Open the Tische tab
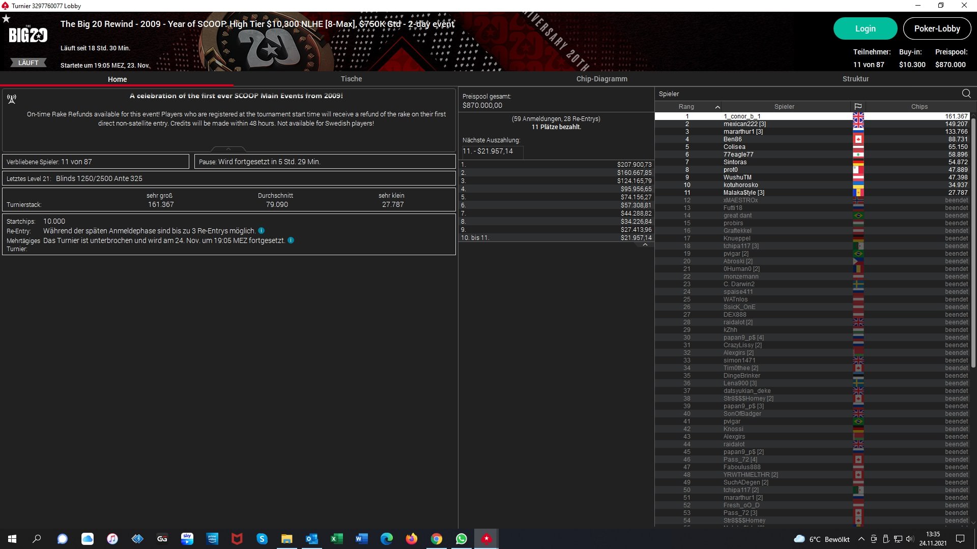 tap(351, 79)
